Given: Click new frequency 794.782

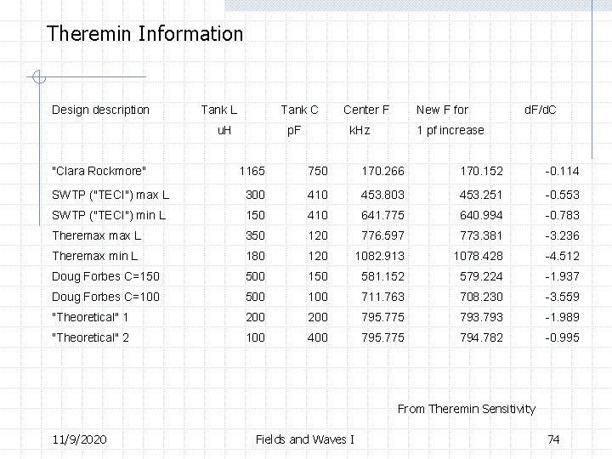Looking at the screenshot, I should coord(481,337).
